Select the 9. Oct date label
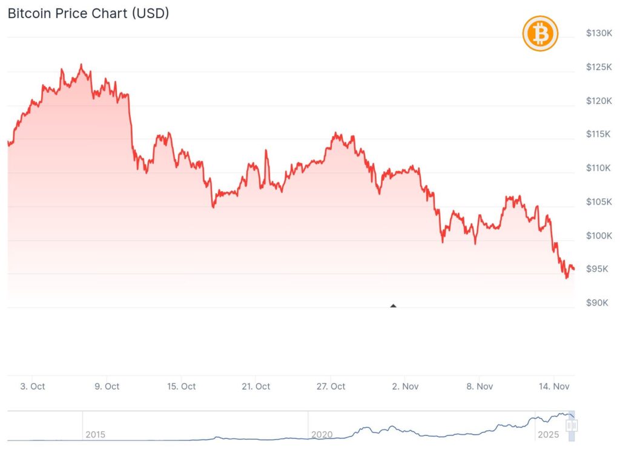The height and width of the screenshot is (452, 620). 107,386
